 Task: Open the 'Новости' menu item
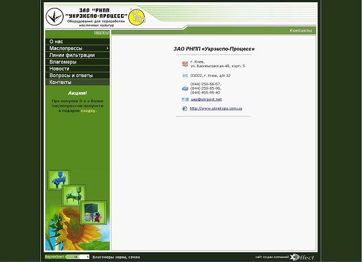point(77,69)
